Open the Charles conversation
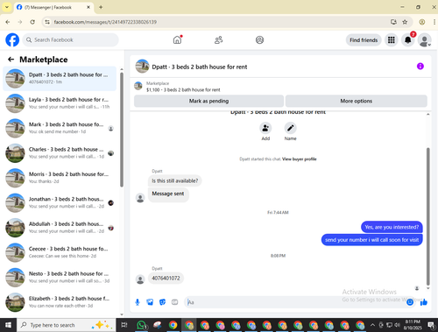This screenshot has width=438, height=332. point(60,152)
